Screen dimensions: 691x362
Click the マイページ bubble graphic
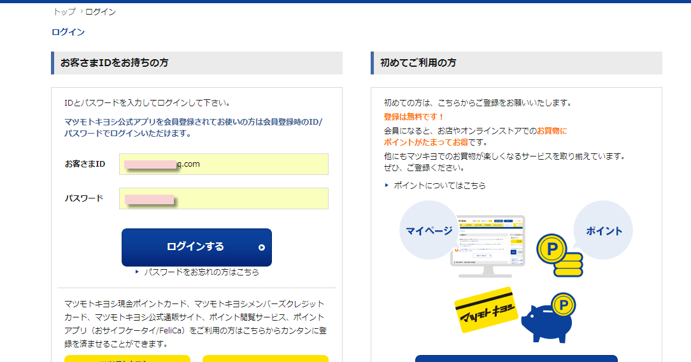(x=429, y=230)
